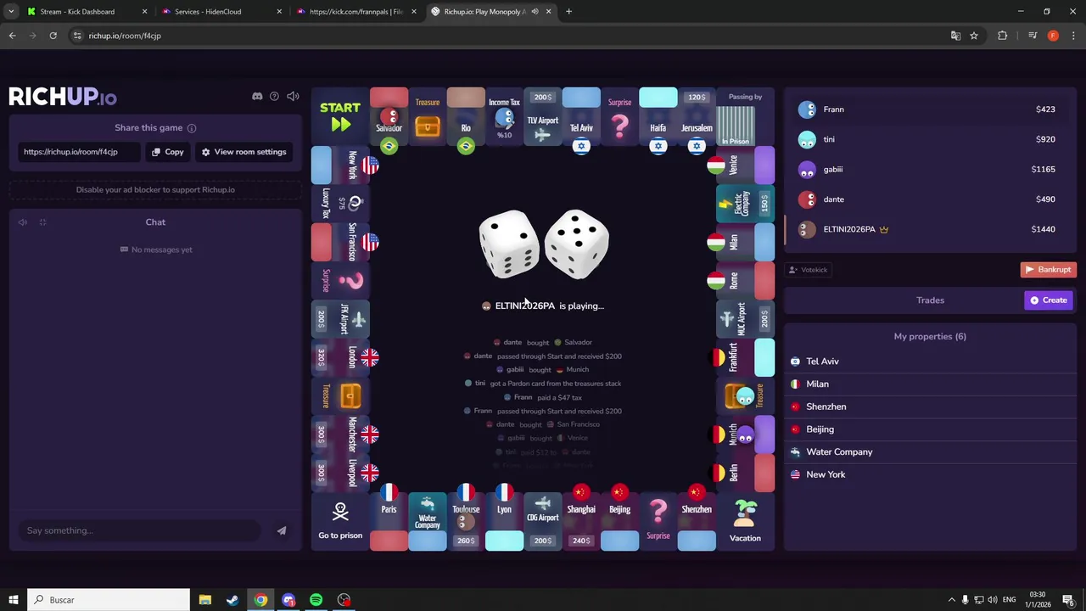The height and width of the screenshot is (611, 1086).
Task: Click the START corner tile
Action: click(340, 116)
